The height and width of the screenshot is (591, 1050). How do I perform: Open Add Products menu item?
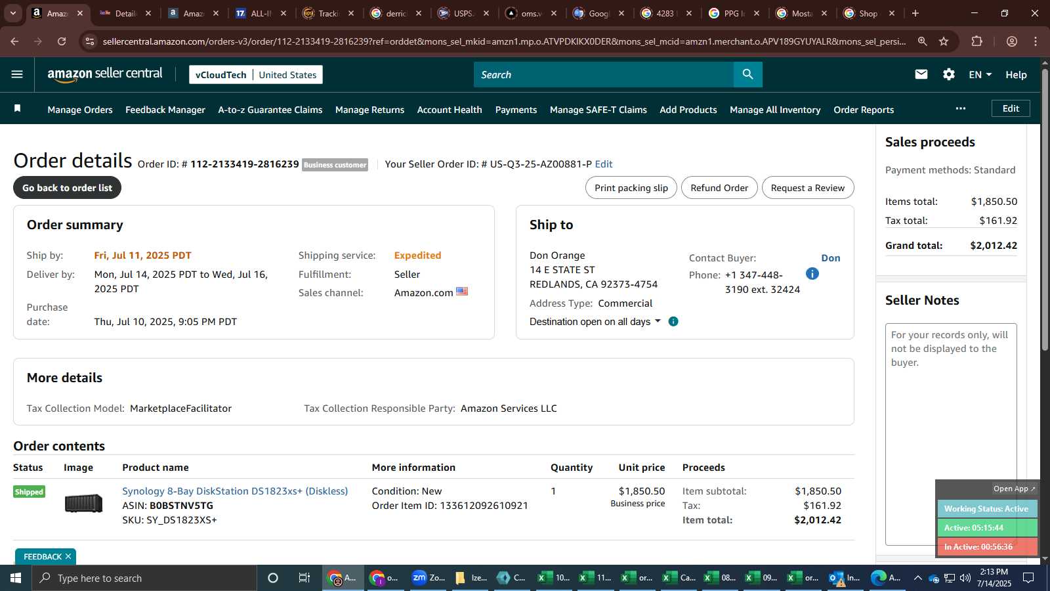coord(688,110)
